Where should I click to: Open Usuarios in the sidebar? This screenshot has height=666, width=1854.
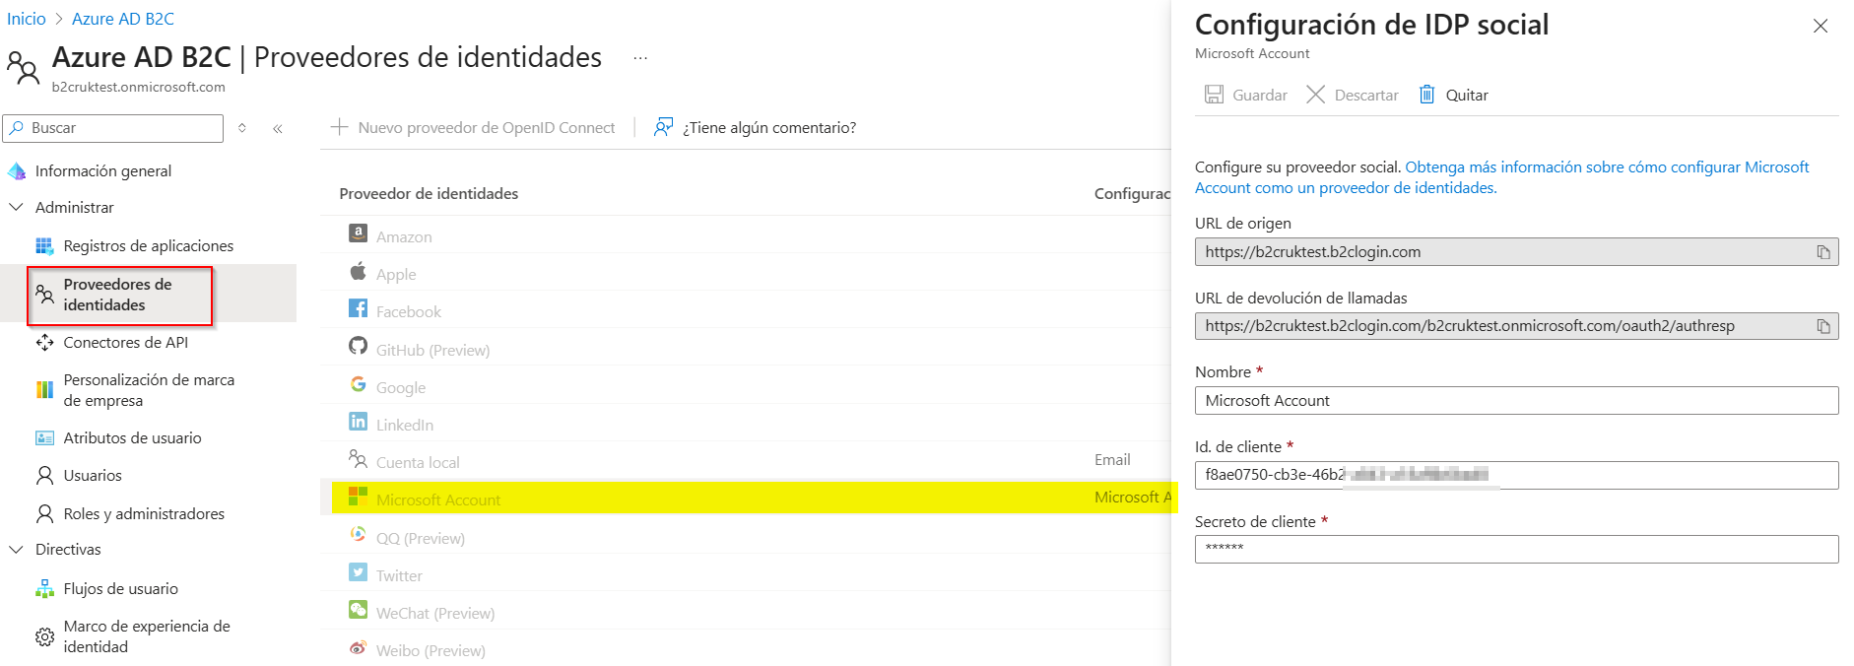click(93, 476)
